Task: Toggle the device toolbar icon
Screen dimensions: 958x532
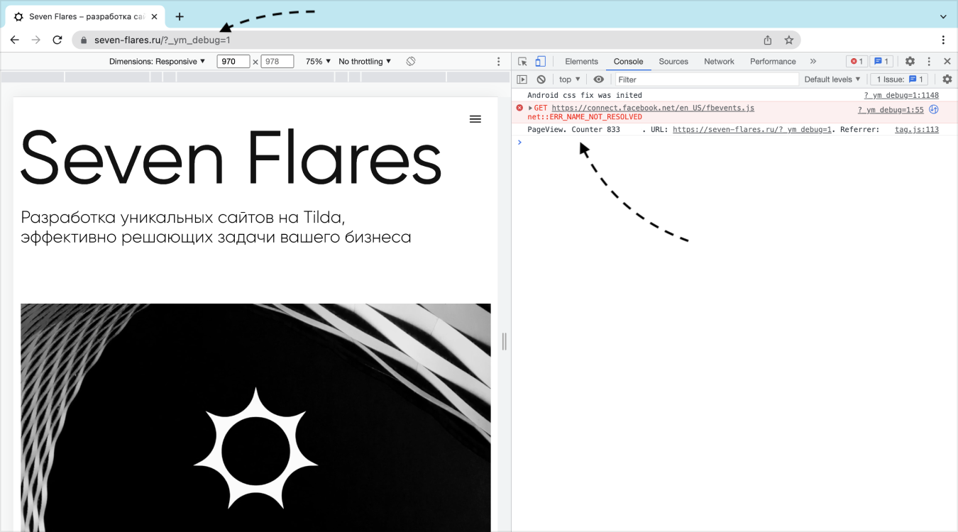Action: tap(540, 62)
